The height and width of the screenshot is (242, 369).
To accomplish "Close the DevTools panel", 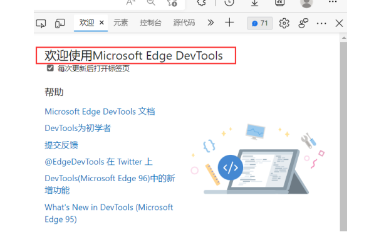I will click(x=339, y=23).
